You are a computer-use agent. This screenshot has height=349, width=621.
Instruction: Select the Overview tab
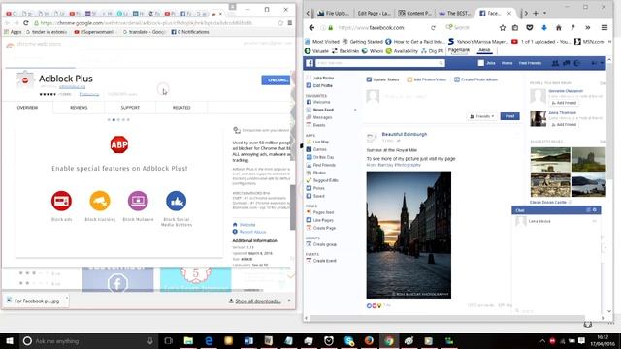click(27, 108)
